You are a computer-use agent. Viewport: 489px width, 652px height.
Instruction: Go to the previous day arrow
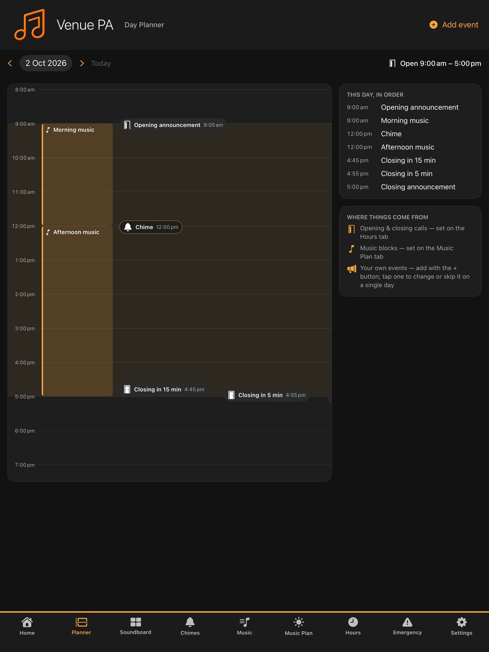pyautogui.click(x=10, y=63)
